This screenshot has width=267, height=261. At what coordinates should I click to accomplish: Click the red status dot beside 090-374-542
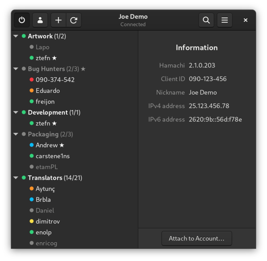(x=32, y=80)
